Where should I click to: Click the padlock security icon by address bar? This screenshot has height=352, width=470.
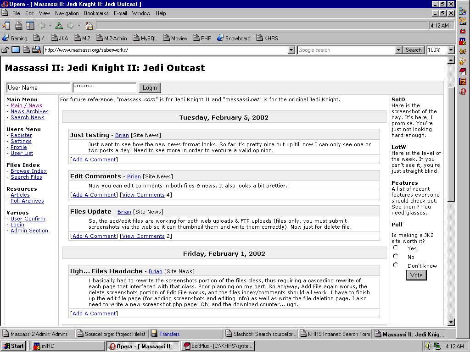pos(5,50)
